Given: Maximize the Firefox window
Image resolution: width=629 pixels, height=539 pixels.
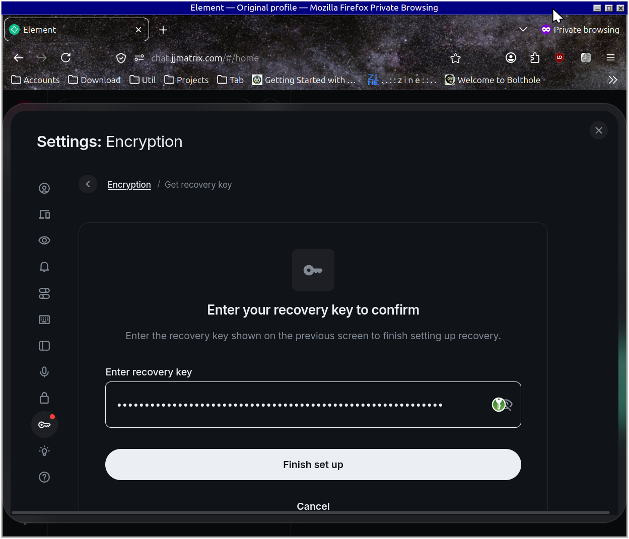Looking at the screenshot, I should [608, 8].
